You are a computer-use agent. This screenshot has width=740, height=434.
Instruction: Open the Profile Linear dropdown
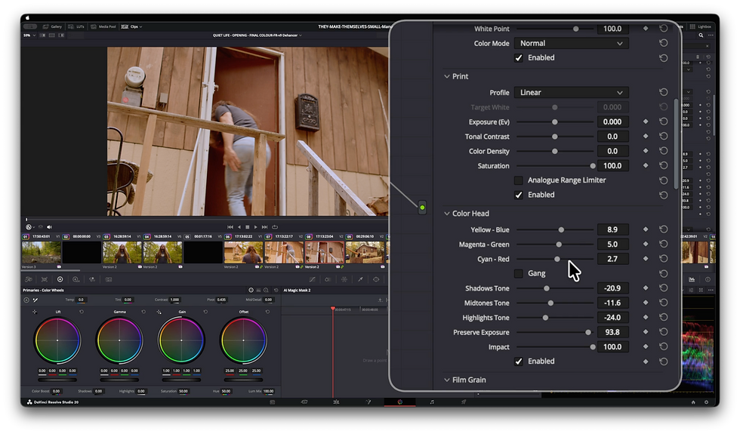[571, 92]
